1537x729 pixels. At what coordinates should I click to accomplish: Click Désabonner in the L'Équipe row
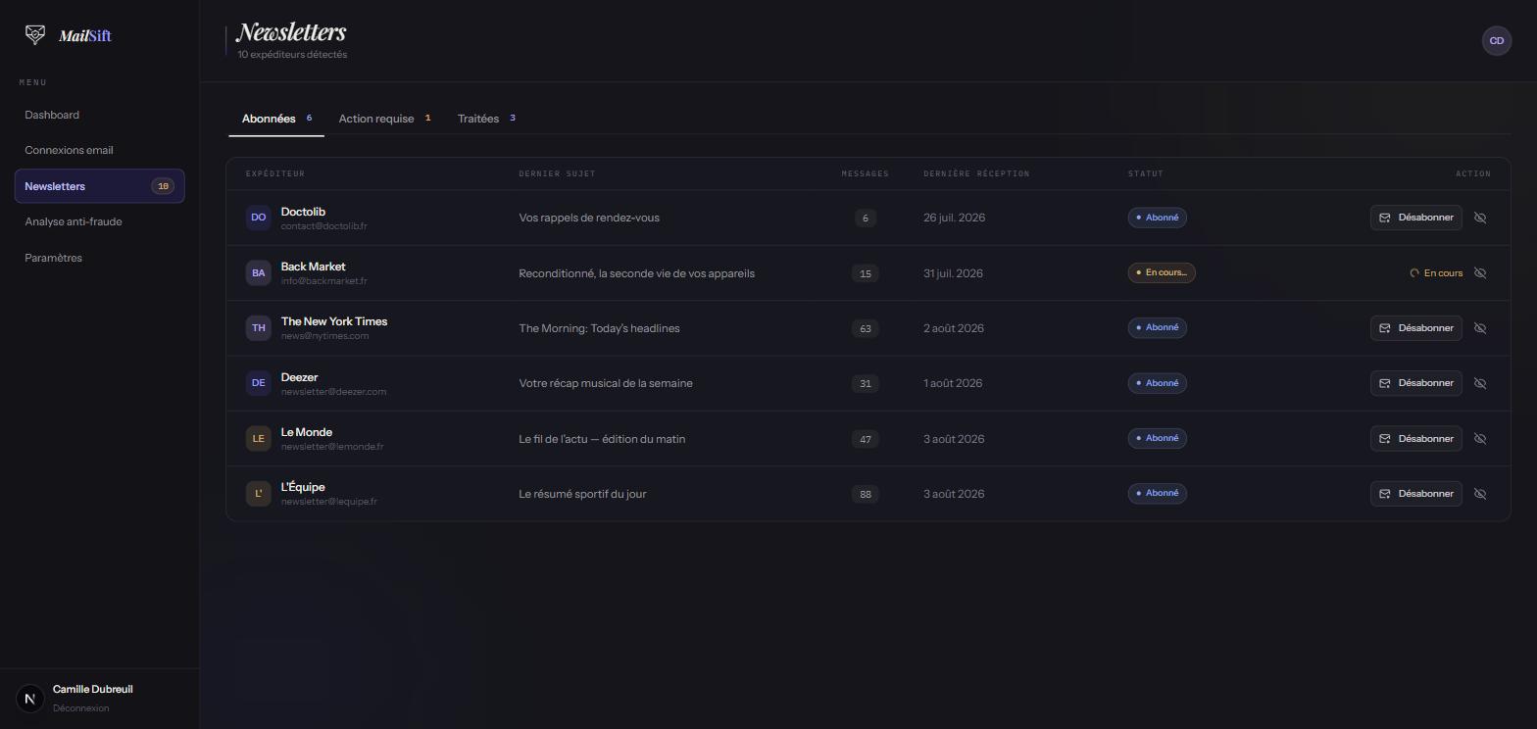[x=1415, y=494]
